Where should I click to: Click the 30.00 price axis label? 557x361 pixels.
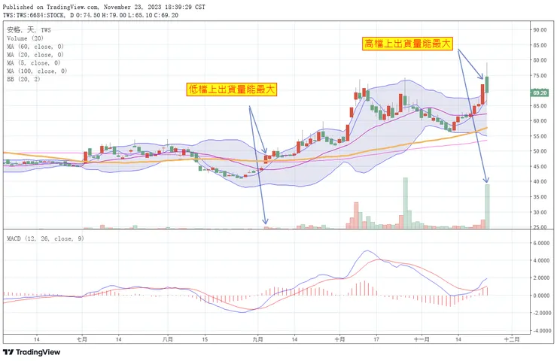pos(540,212)
